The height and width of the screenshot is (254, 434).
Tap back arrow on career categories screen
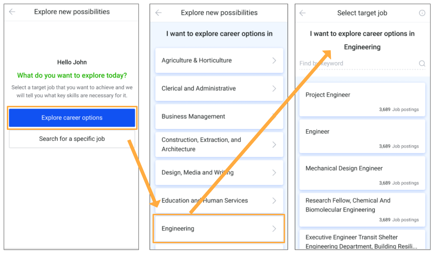pos(158,13)
